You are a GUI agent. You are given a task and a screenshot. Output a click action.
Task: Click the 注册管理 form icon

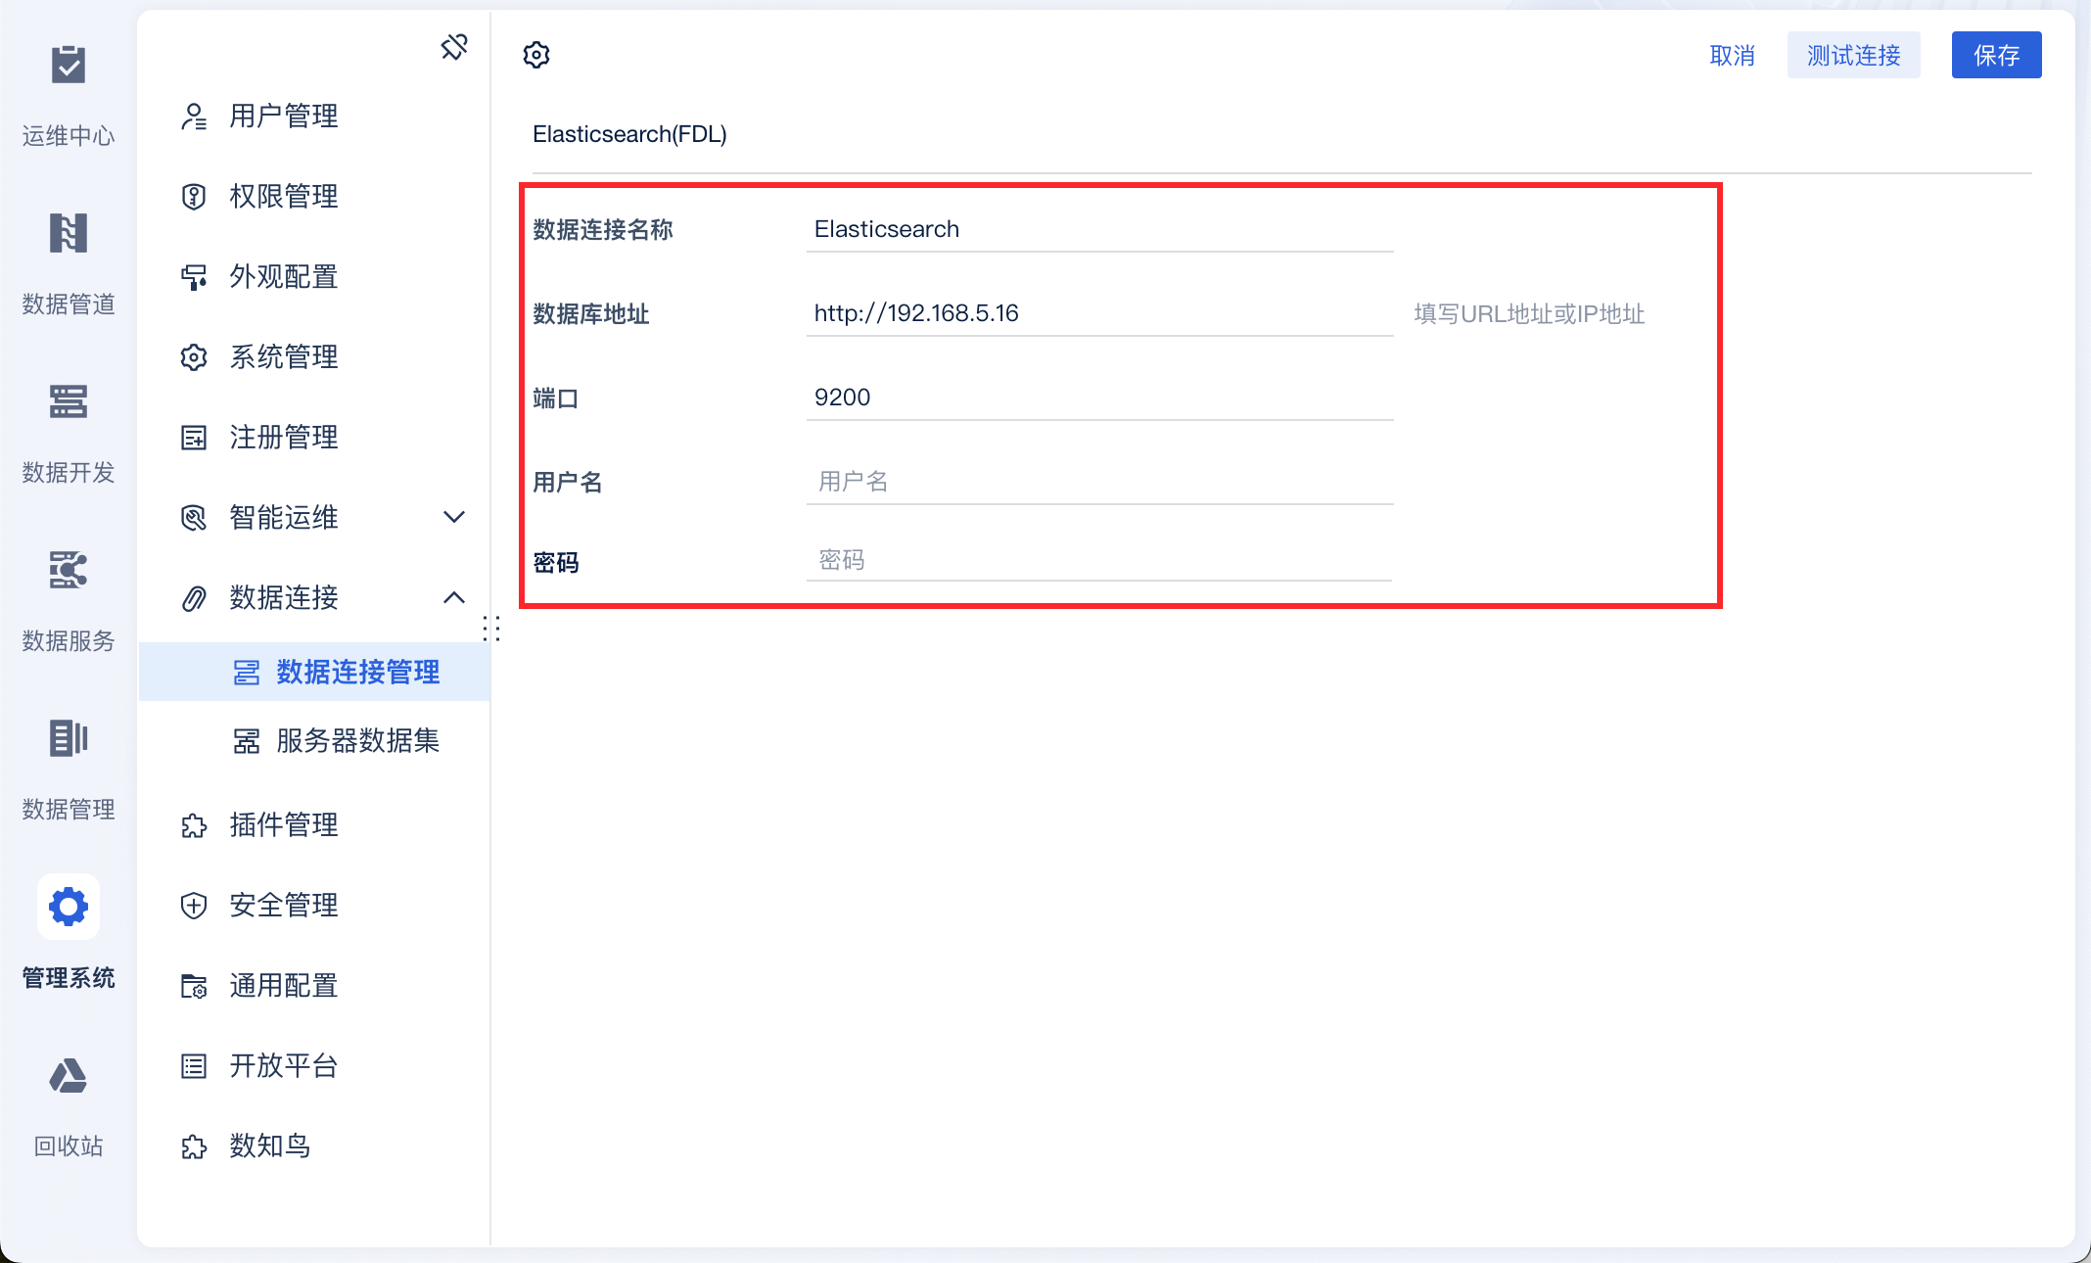tap(194, 438)
